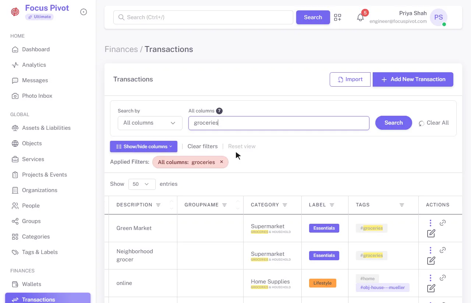Click the Clear filters link
Screen dimensions: 471x303
click(x=203, y=146)
